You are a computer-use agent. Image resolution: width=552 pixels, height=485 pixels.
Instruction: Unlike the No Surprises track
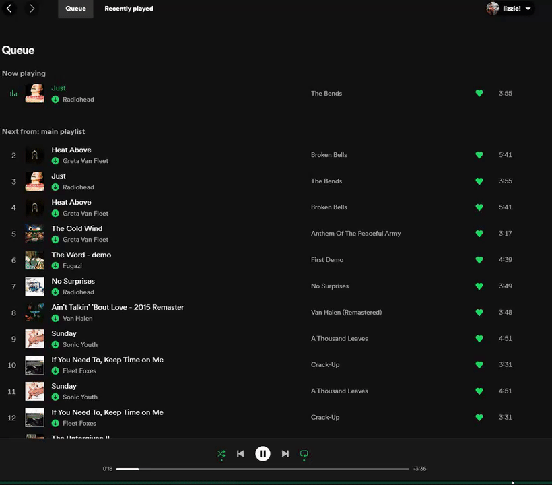click(479, 286)
